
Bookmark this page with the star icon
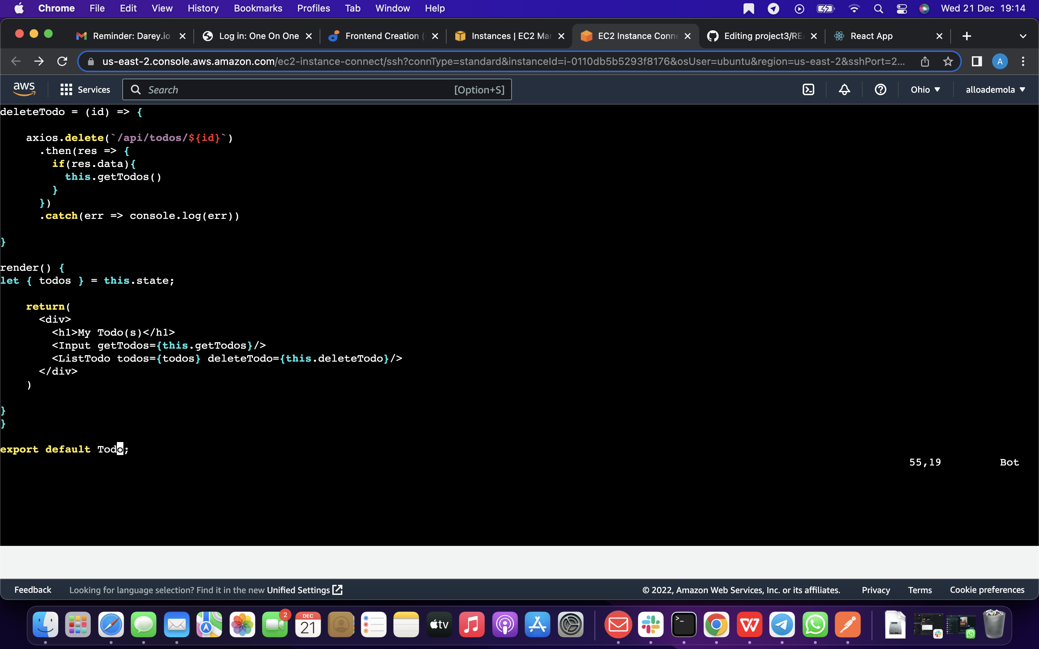(948, 61)
